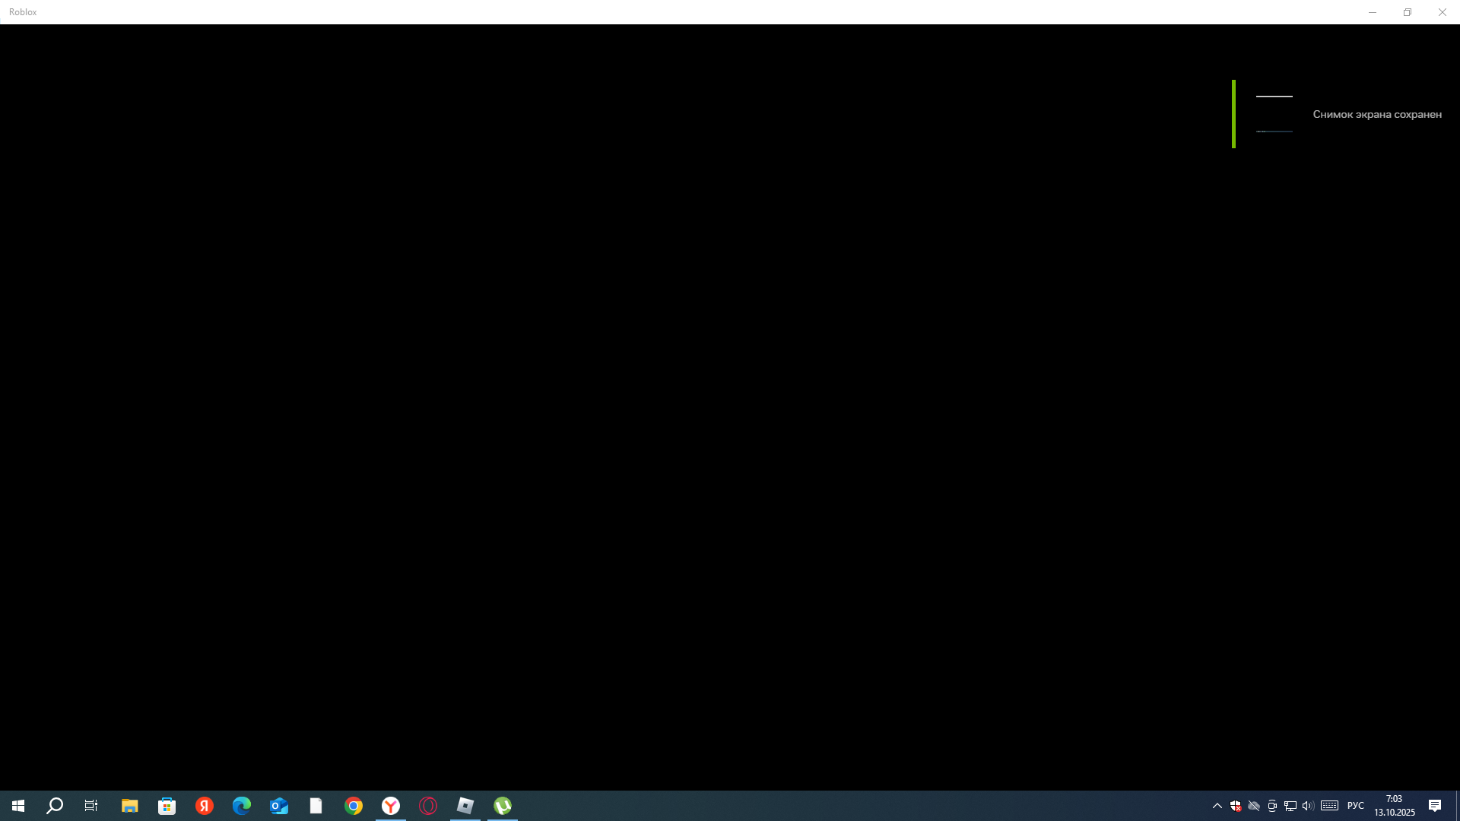Open the taskbar search magnifier

(x=55, y=806)
